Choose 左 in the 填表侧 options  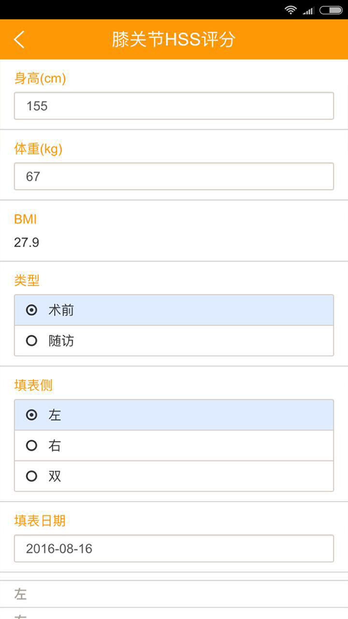32,415
